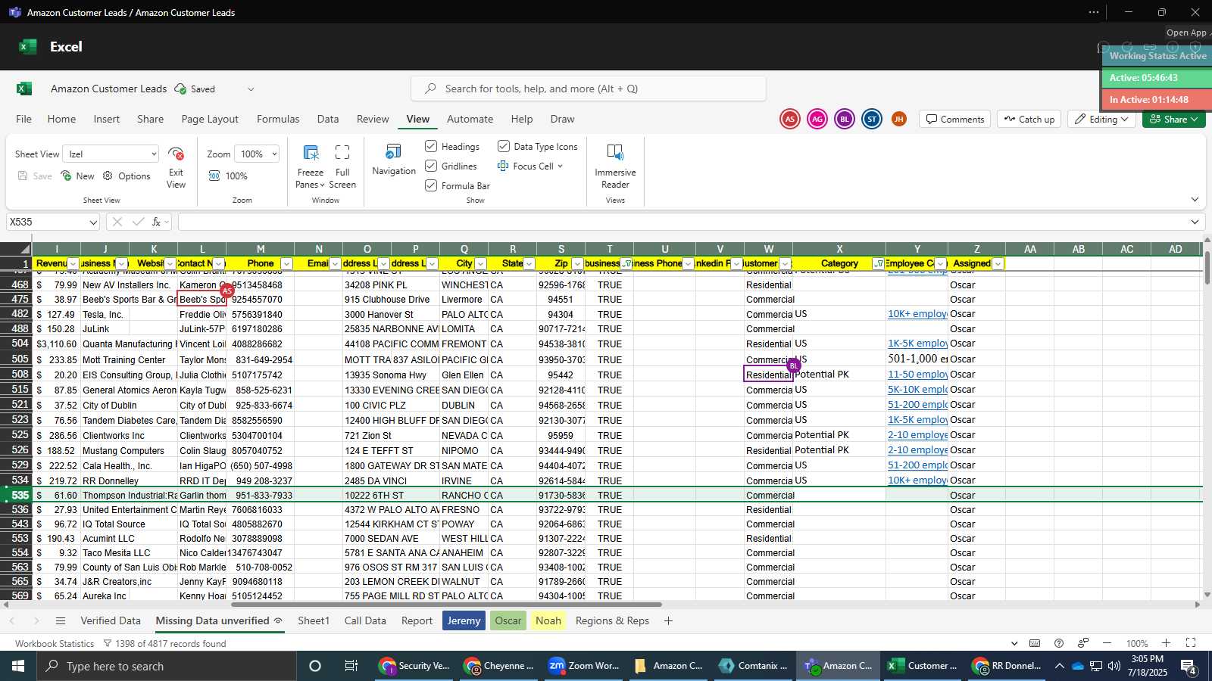Open Windows Start menu

(17, 666)
